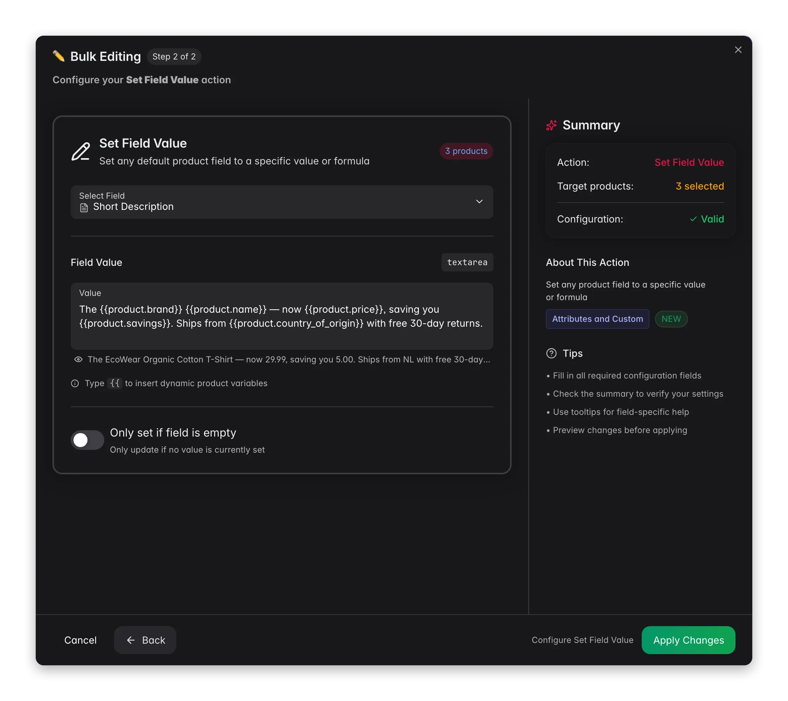
Task: Click the sparkle icon beside Summary
Action: coord(551,125)
